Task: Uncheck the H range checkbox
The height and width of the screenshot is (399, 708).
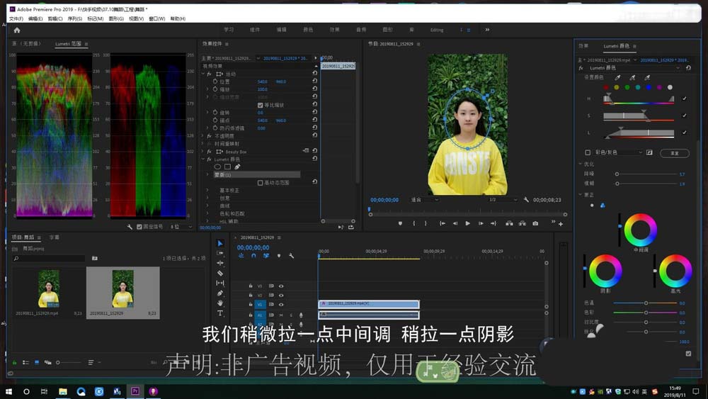Action: tap(684, 99)
